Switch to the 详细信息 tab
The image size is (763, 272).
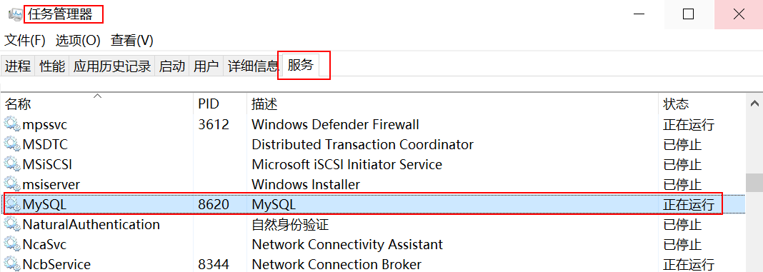click(x=253, y=66)
